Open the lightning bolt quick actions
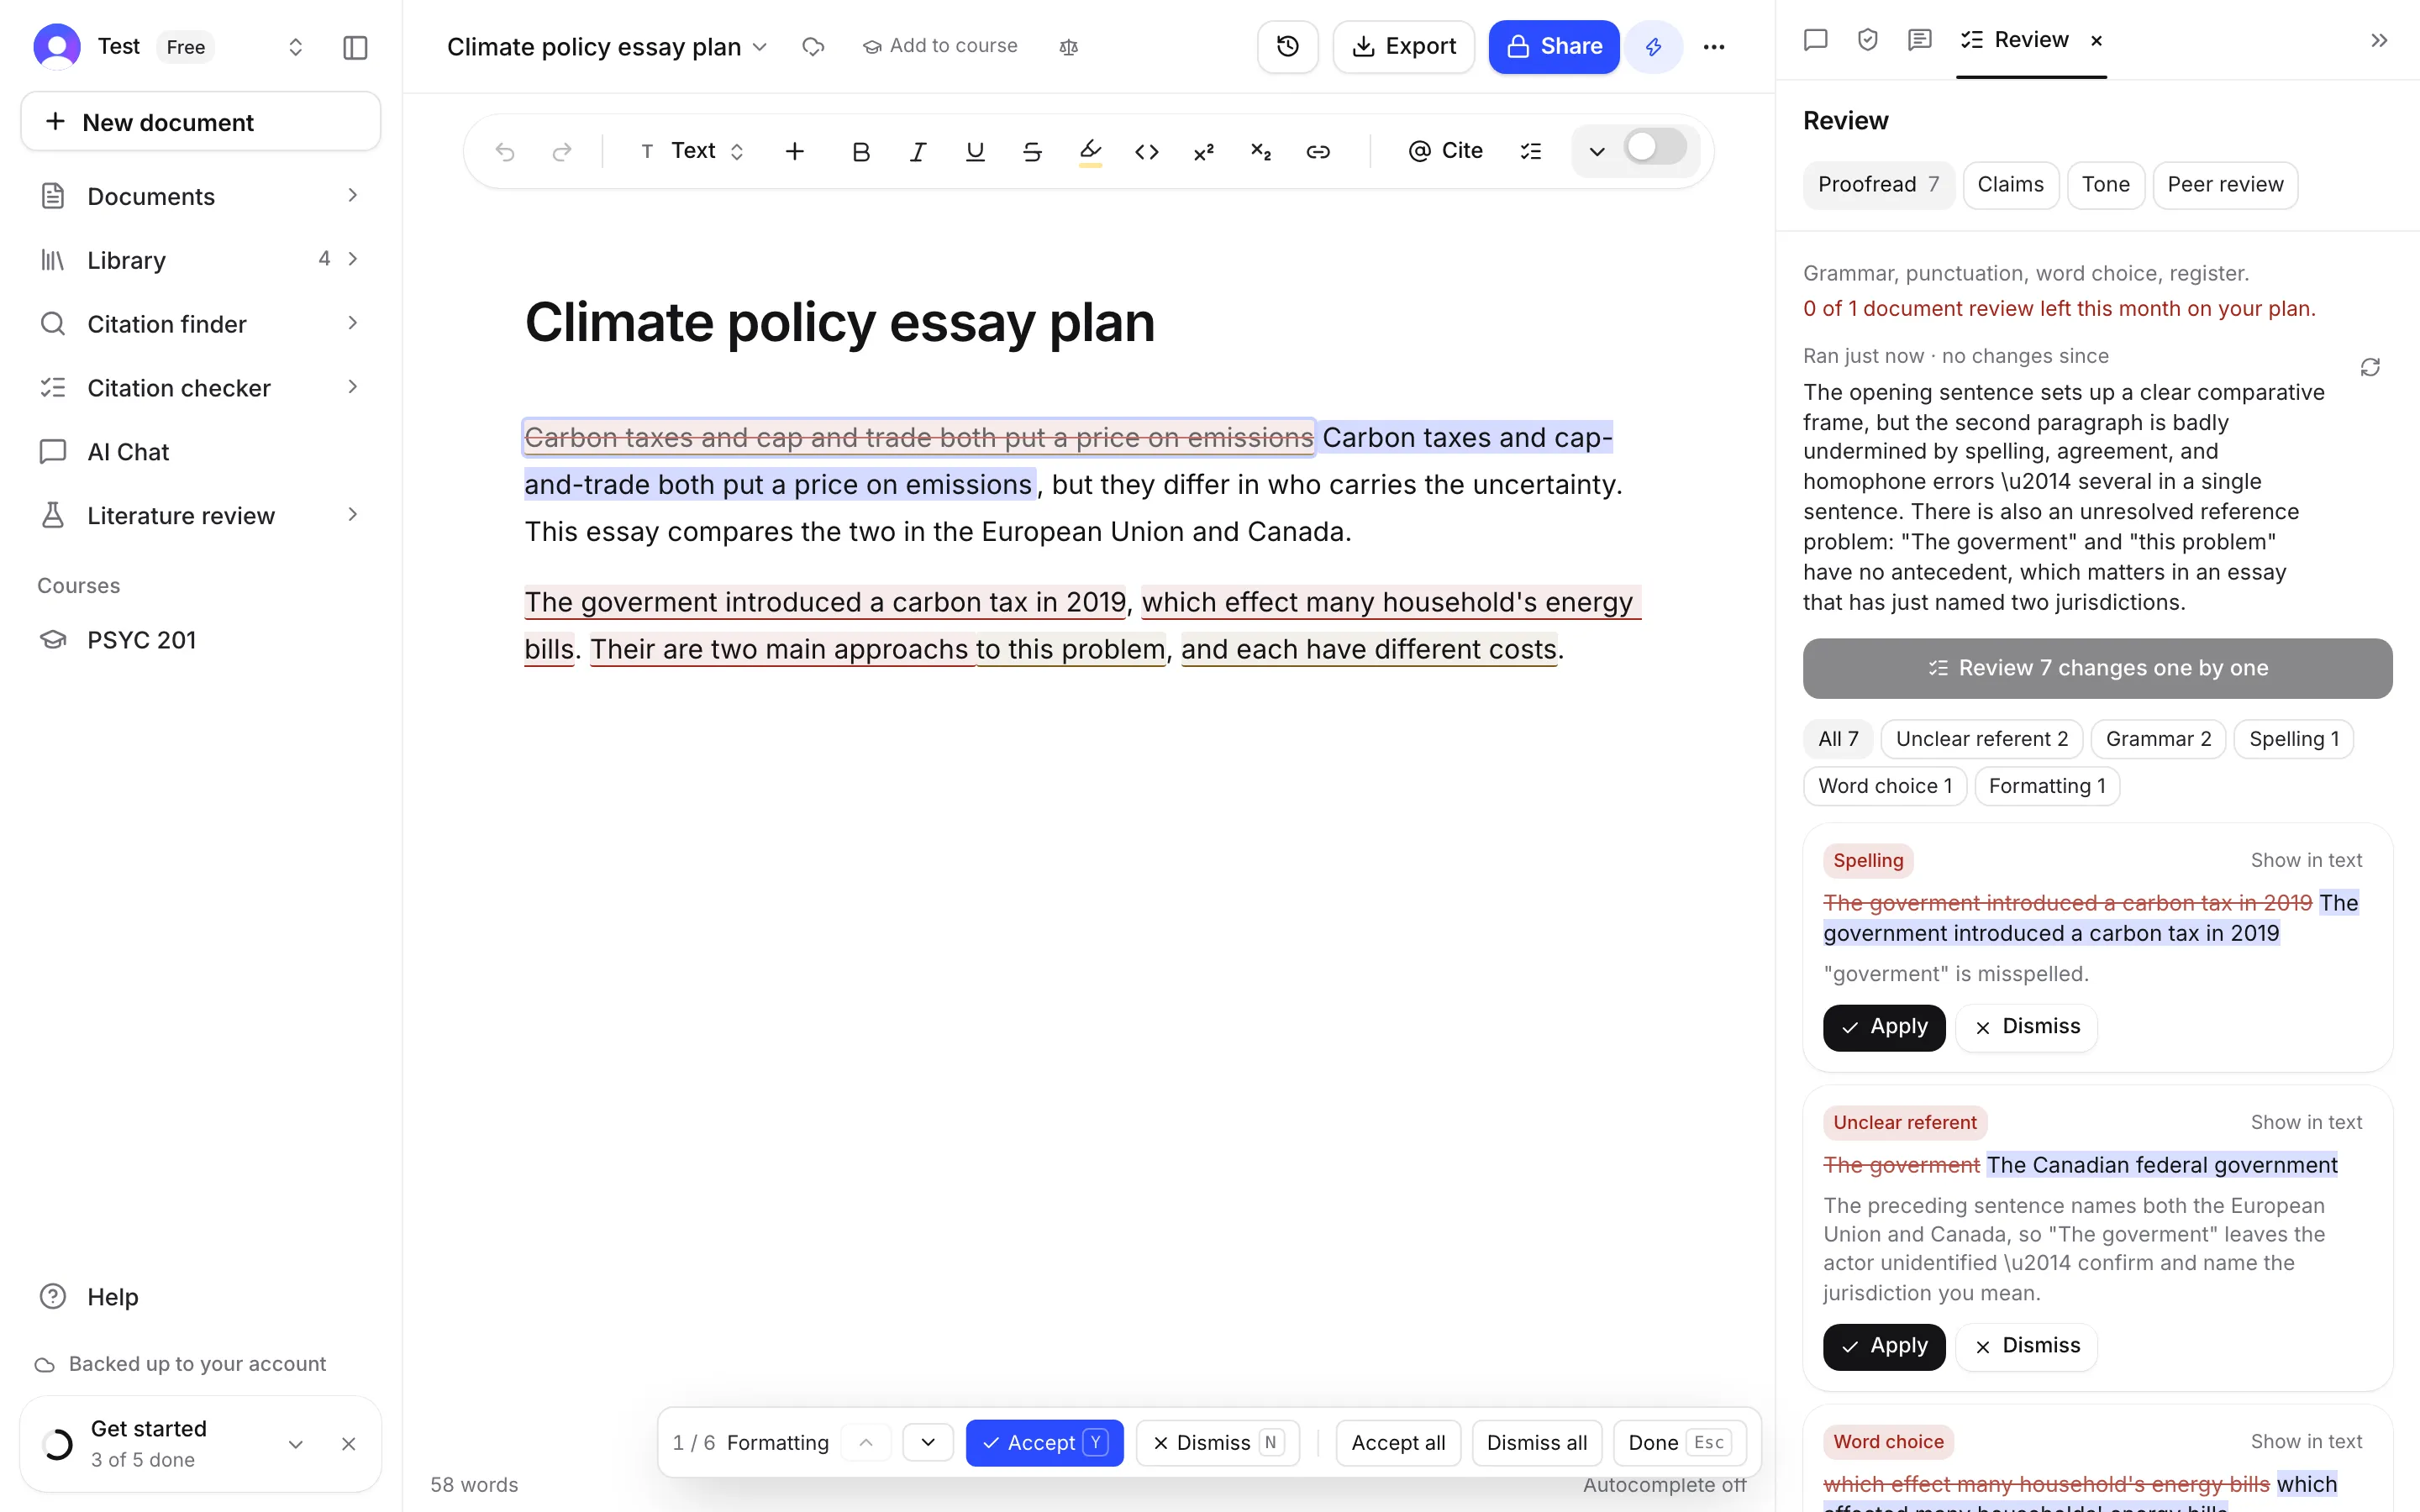Image resolution: width=2420 pixels, height=1512 pixels. [x=1653, y=46]
